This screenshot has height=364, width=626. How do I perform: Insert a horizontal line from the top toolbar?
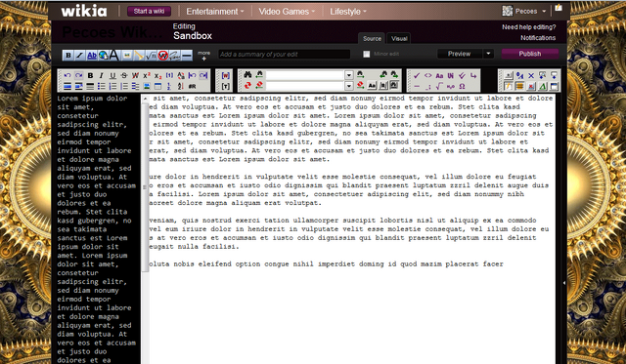coord(187,55)
